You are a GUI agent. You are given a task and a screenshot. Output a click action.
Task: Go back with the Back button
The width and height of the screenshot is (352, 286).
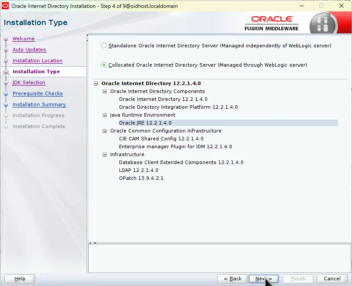point(233,279)
